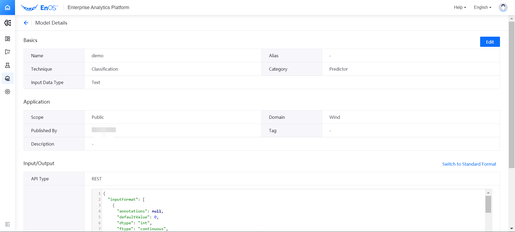Viewport: 515px width, 232px height.
Task: Open the lab flask icon in sidebar
Action: (x=8, y=65)
